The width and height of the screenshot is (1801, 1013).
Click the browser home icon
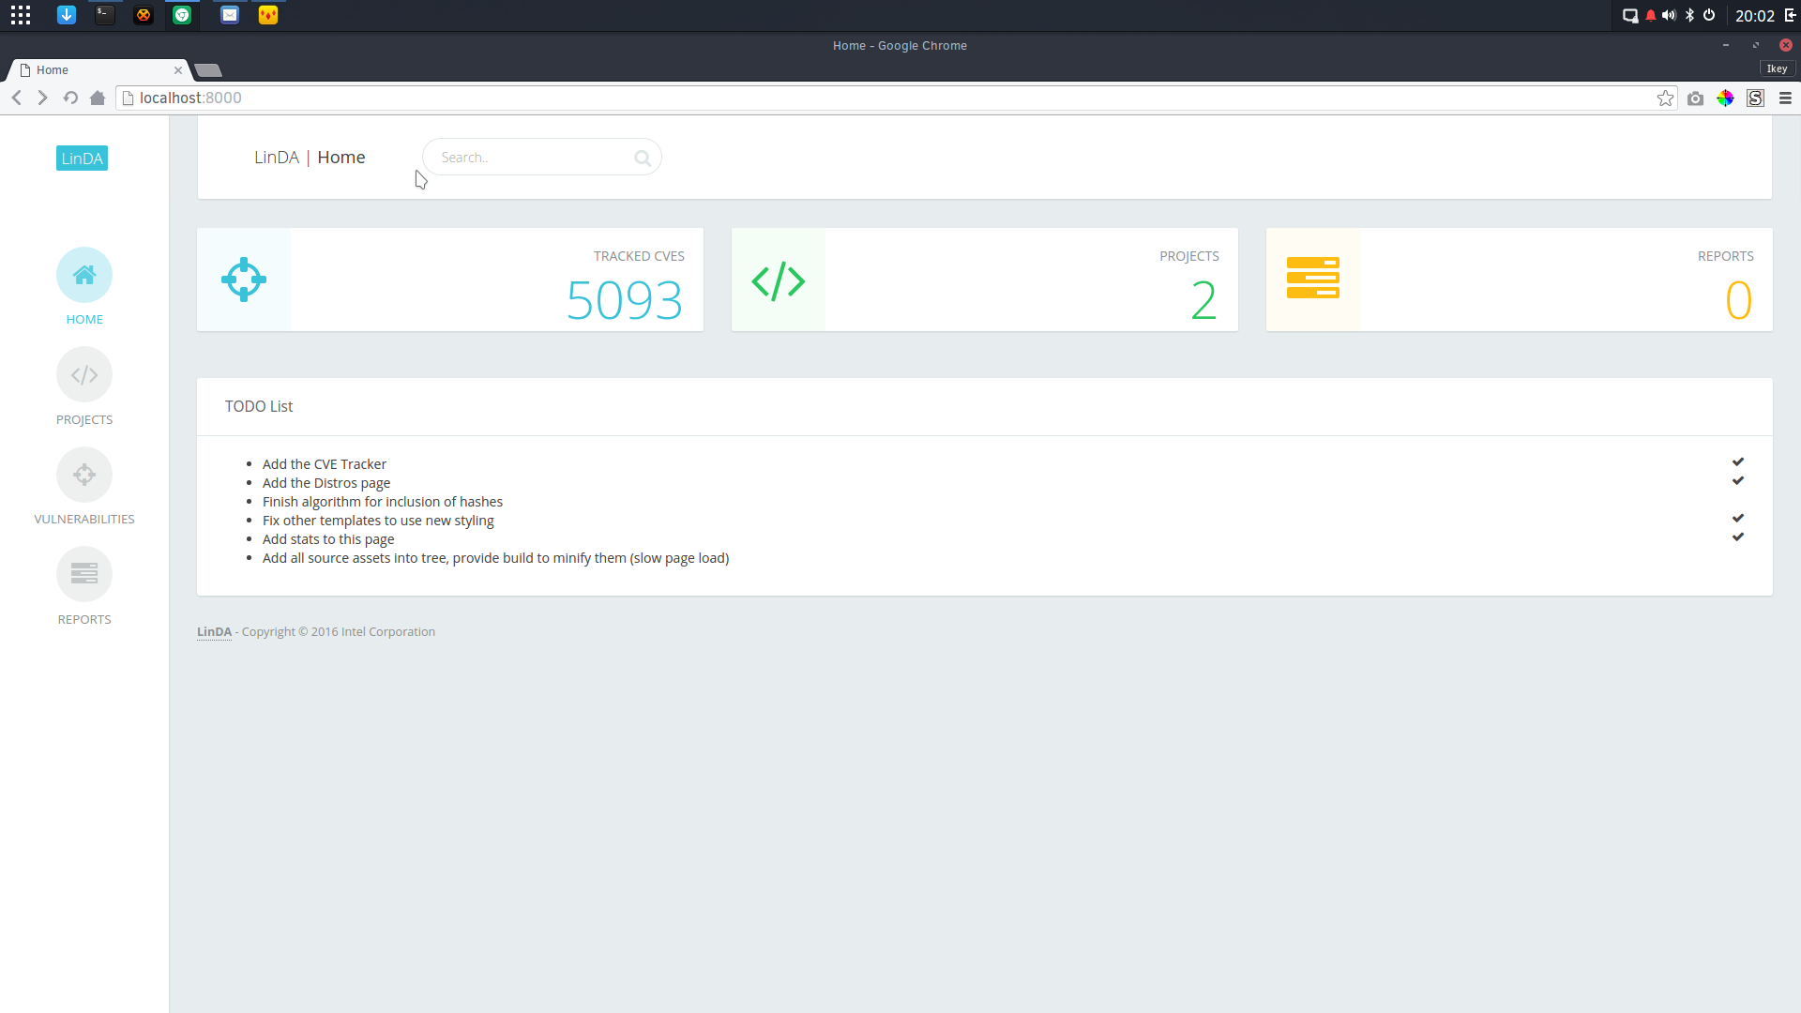tap(98, 98)
